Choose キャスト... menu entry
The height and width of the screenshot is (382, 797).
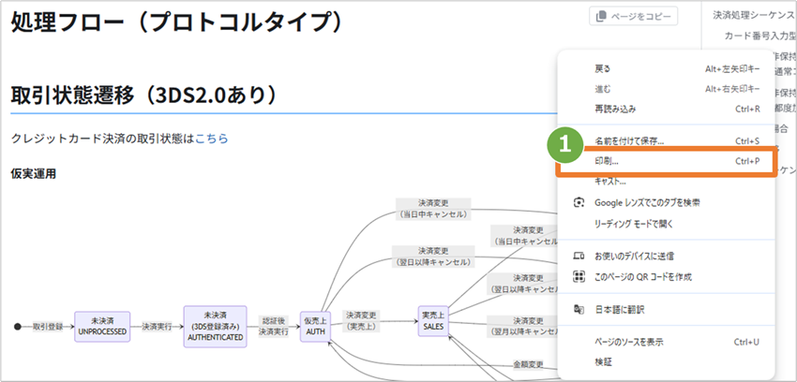tap(666, 181)
